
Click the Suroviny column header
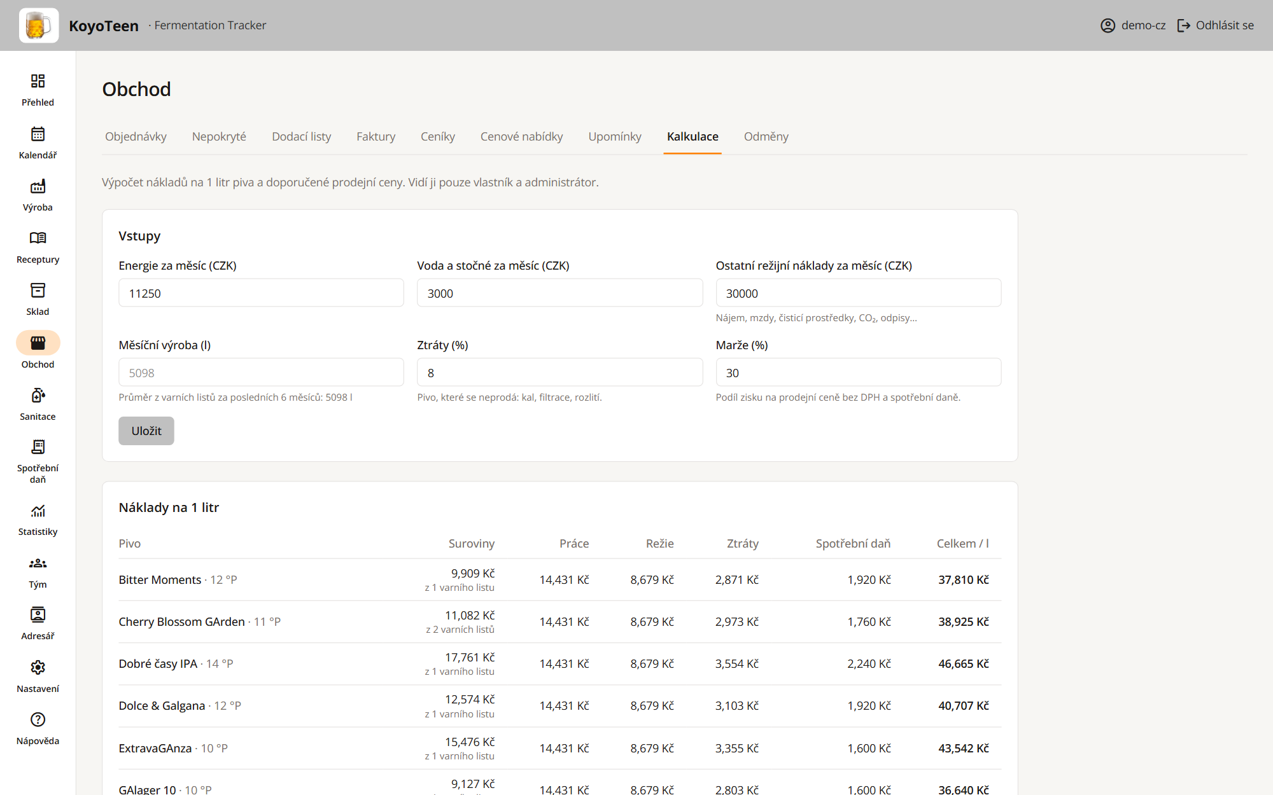click(x=471, y=544)
